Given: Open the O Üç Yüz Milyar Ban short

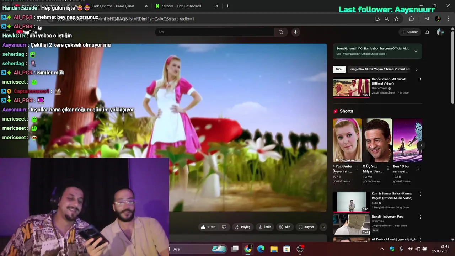Looking at the screenshot, I should (x=377, y=140).
